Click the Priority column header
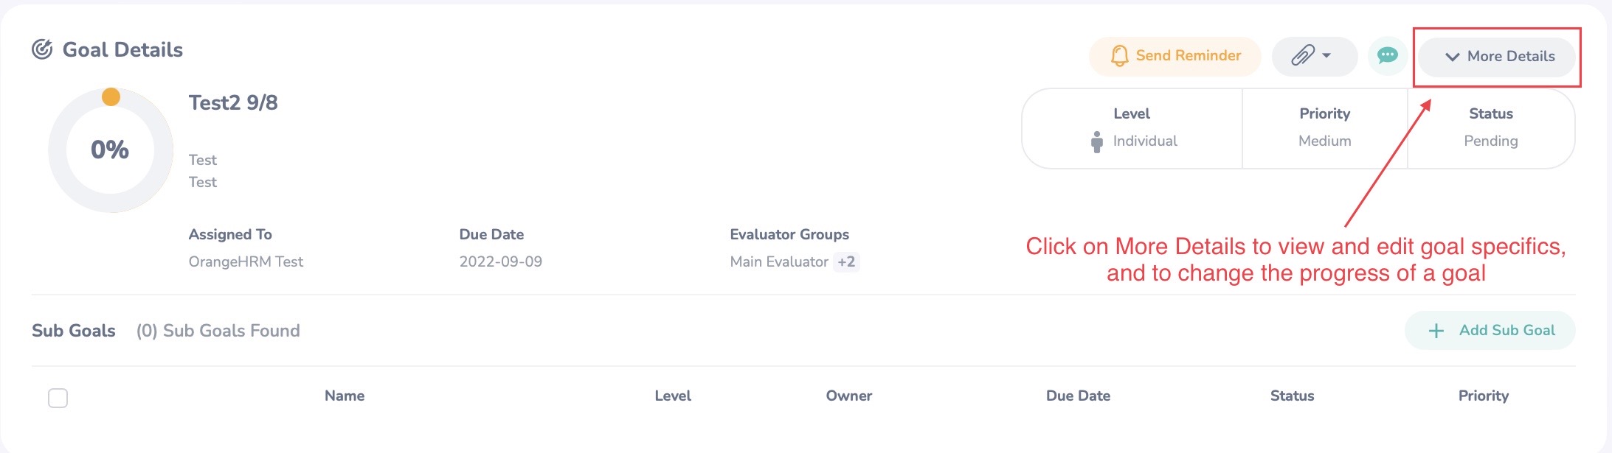This screenshot has width=1612, height=453. click(x=1483, y=396)
